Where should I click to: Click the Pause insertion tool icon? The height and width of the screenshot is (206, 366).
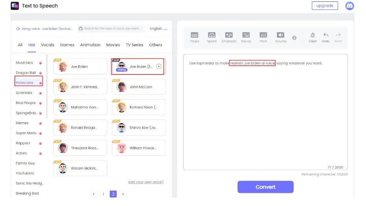194,35
